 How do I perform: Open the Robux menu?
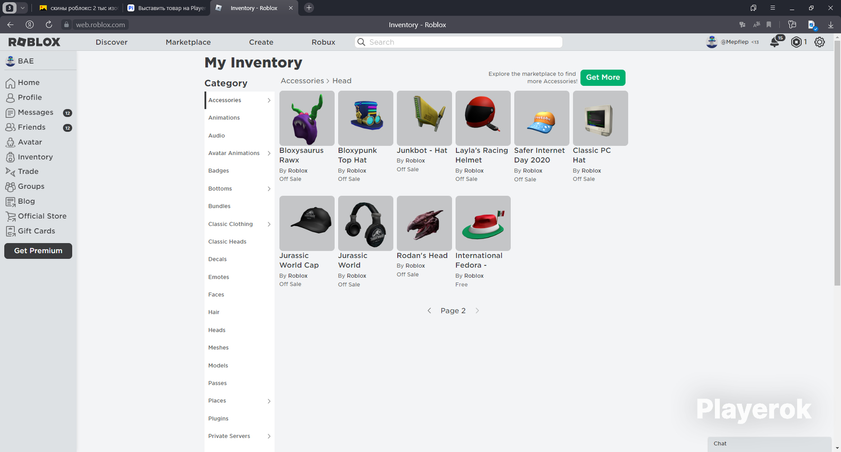[323, 42]
